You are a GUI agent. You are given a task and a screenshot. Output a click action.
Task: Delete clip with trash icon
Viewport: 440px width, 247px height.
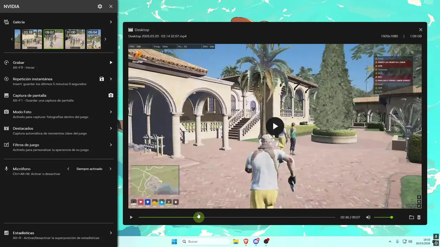click(419, 217)
